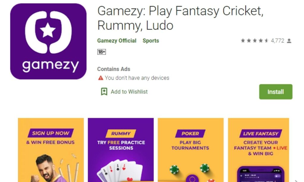Open the Rummy free practice screenshot
Screen dimensions: 304x182
(x=121, y=150)
